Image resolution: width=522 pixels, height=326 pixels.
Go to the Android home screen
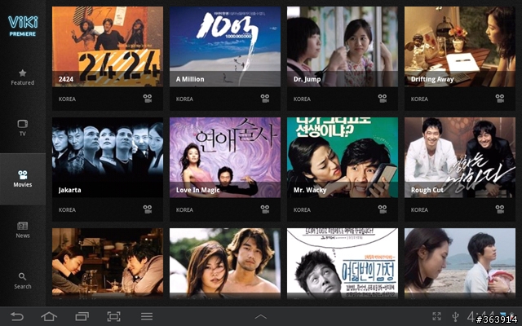(x=49, y=316)
